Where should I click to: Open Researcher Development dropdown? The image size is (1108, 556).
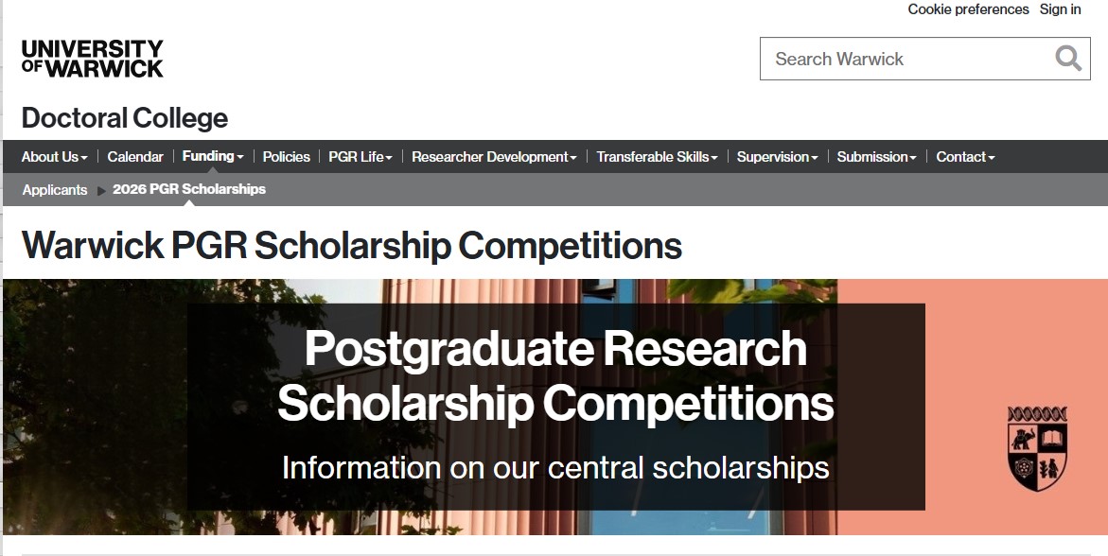(494, 157)
